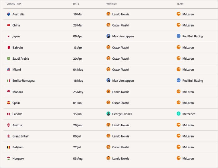This screenshot has height=168, width=218.
Task: Click the Great Britain flag icon
Action: (x=9, y=136)
